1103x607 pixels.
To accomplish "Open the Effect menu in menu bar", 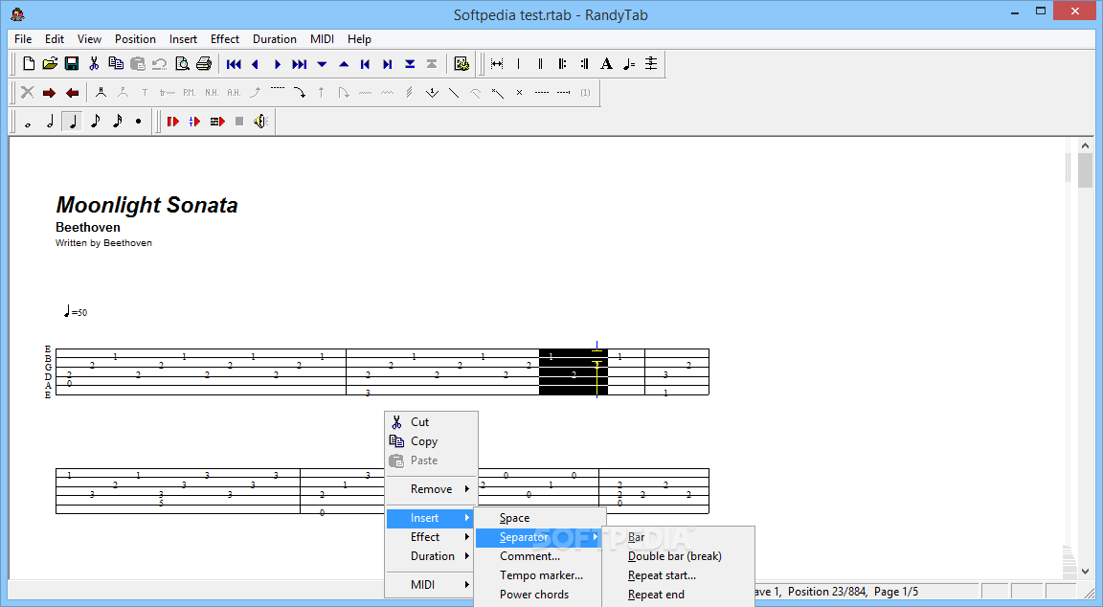I will coord(225,39).
